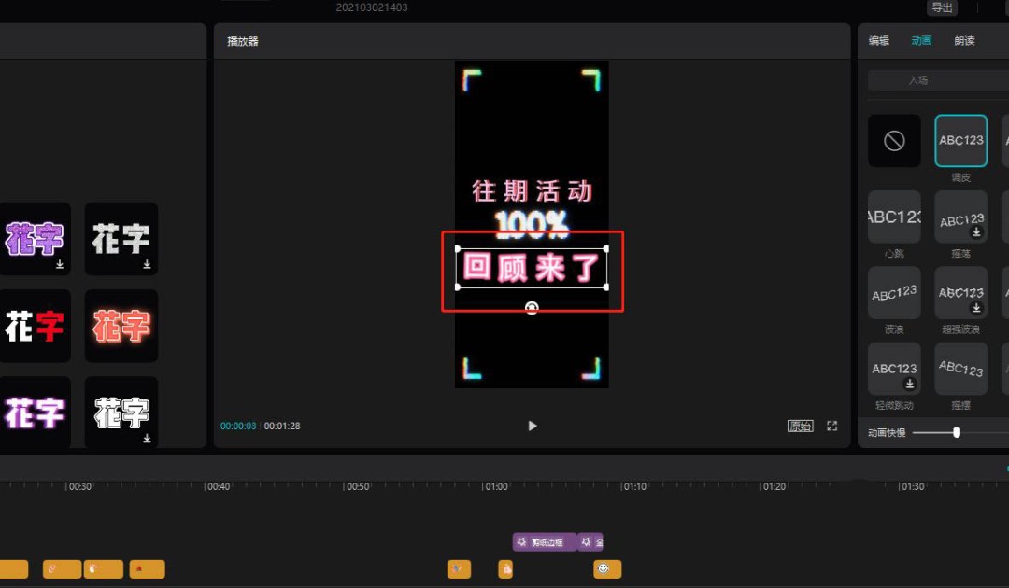This screenshot has height=588, width=1009.
Task: Choose the 波浪 animation style
Action: pos(893,292)
